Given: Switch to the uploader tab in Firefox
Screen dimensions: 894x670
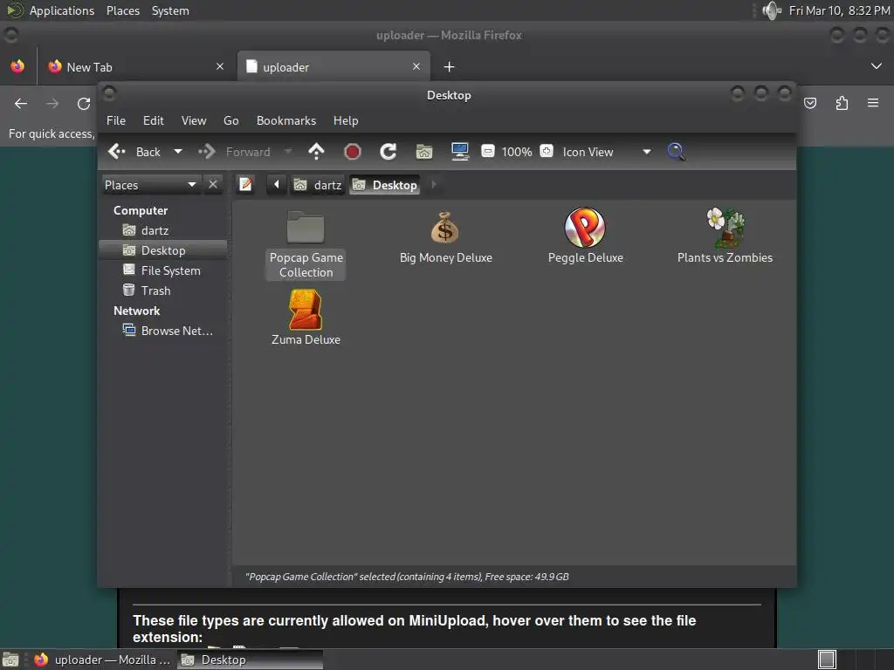Looking at the screenshot, I should [x=334, y=67].
